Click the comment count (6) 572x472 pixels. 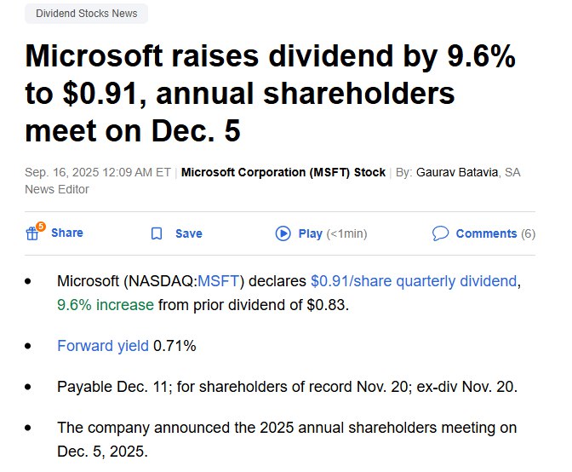[529, 233]
